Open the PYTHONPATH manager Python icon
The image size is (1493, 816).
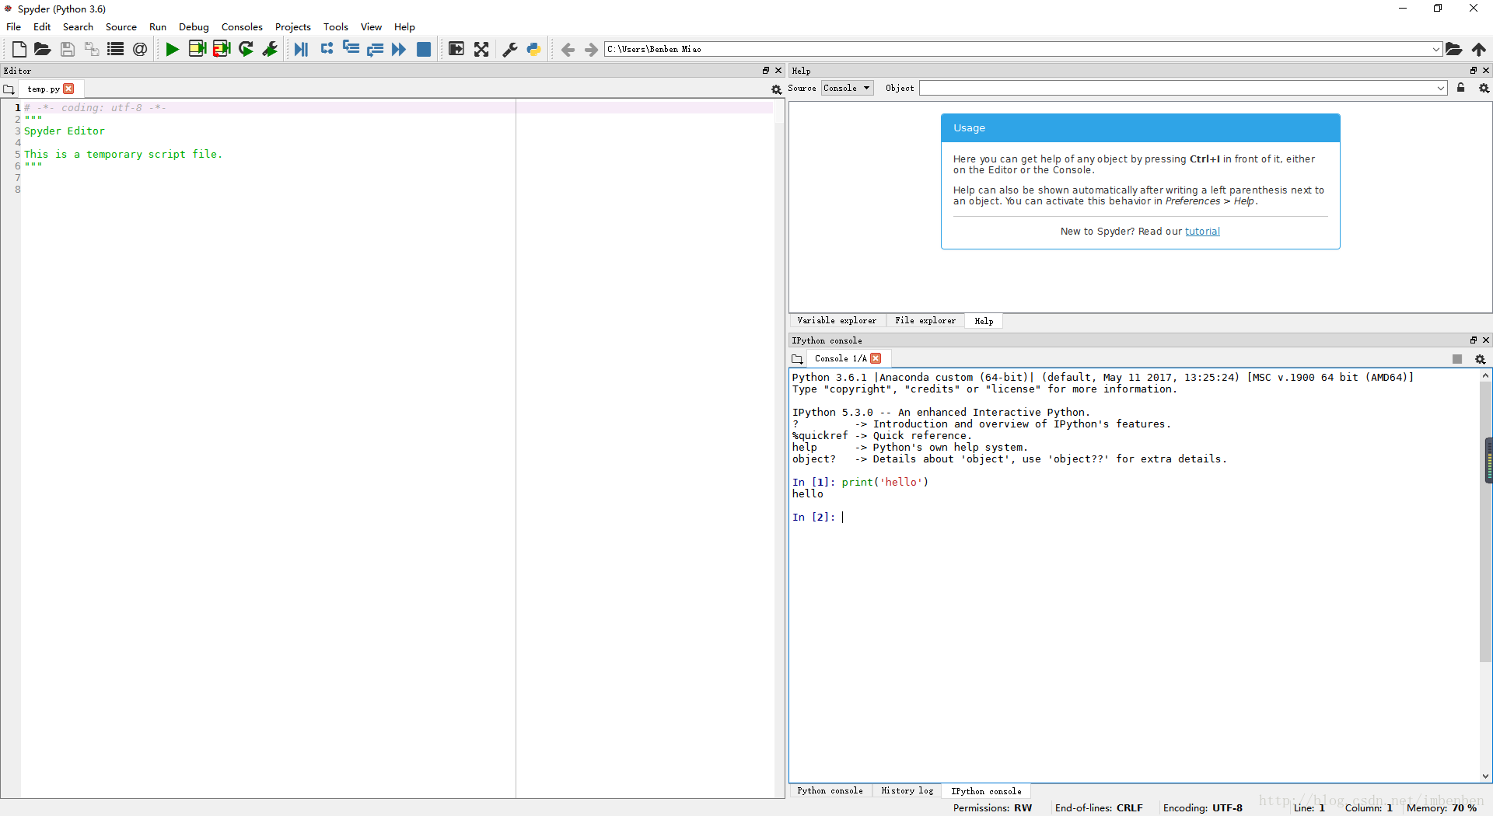tap(534, 50)
